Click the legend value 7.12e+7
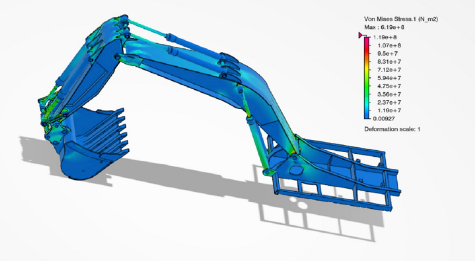475x261 pixels. pyautogui.click(x=389, y=70)
